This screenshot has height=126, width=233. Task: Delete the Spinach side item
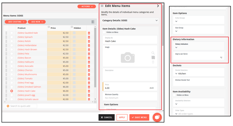89,37
